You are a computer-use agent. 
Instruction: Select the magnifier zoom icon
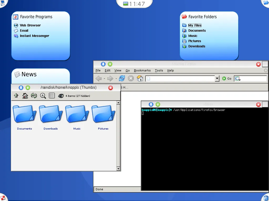[43, 96]
